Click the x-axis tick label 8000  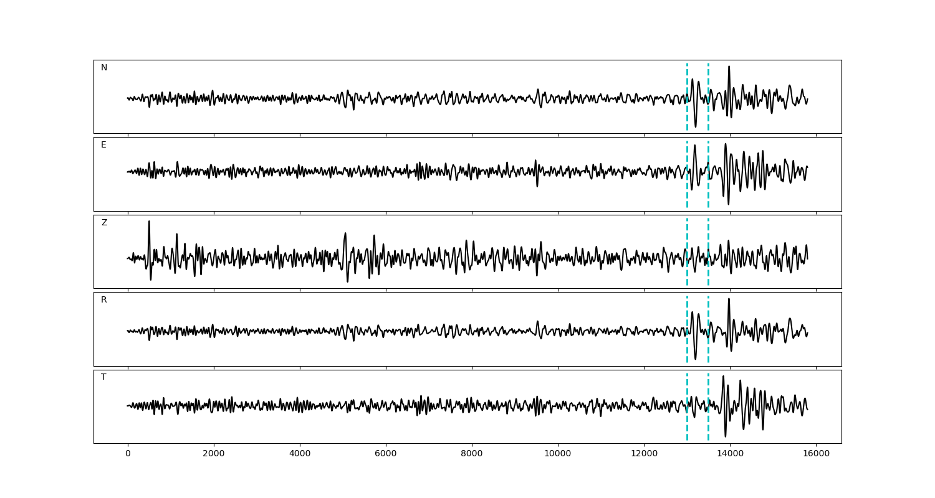tap(472, 454)
